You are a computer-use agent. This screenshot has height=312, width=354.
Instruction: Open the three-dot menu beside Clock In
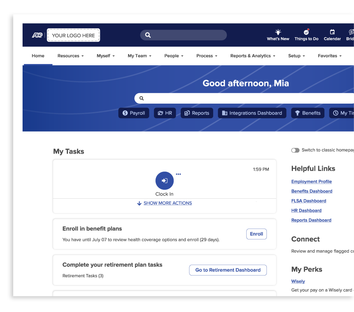pos(178,174)
